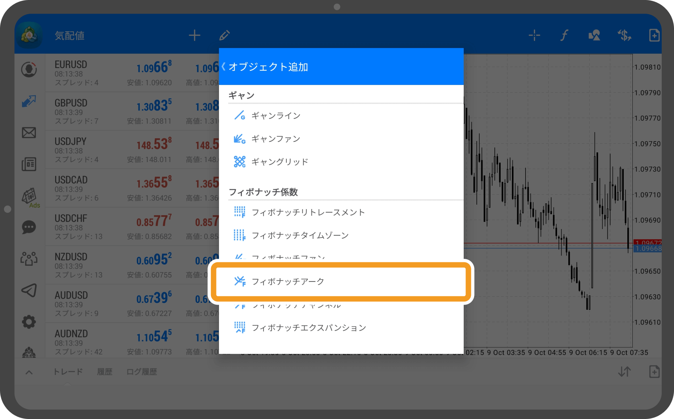Click the sort arrows icon near ログ履歴 bar
The image size is (674, 419).
(624, 372)
